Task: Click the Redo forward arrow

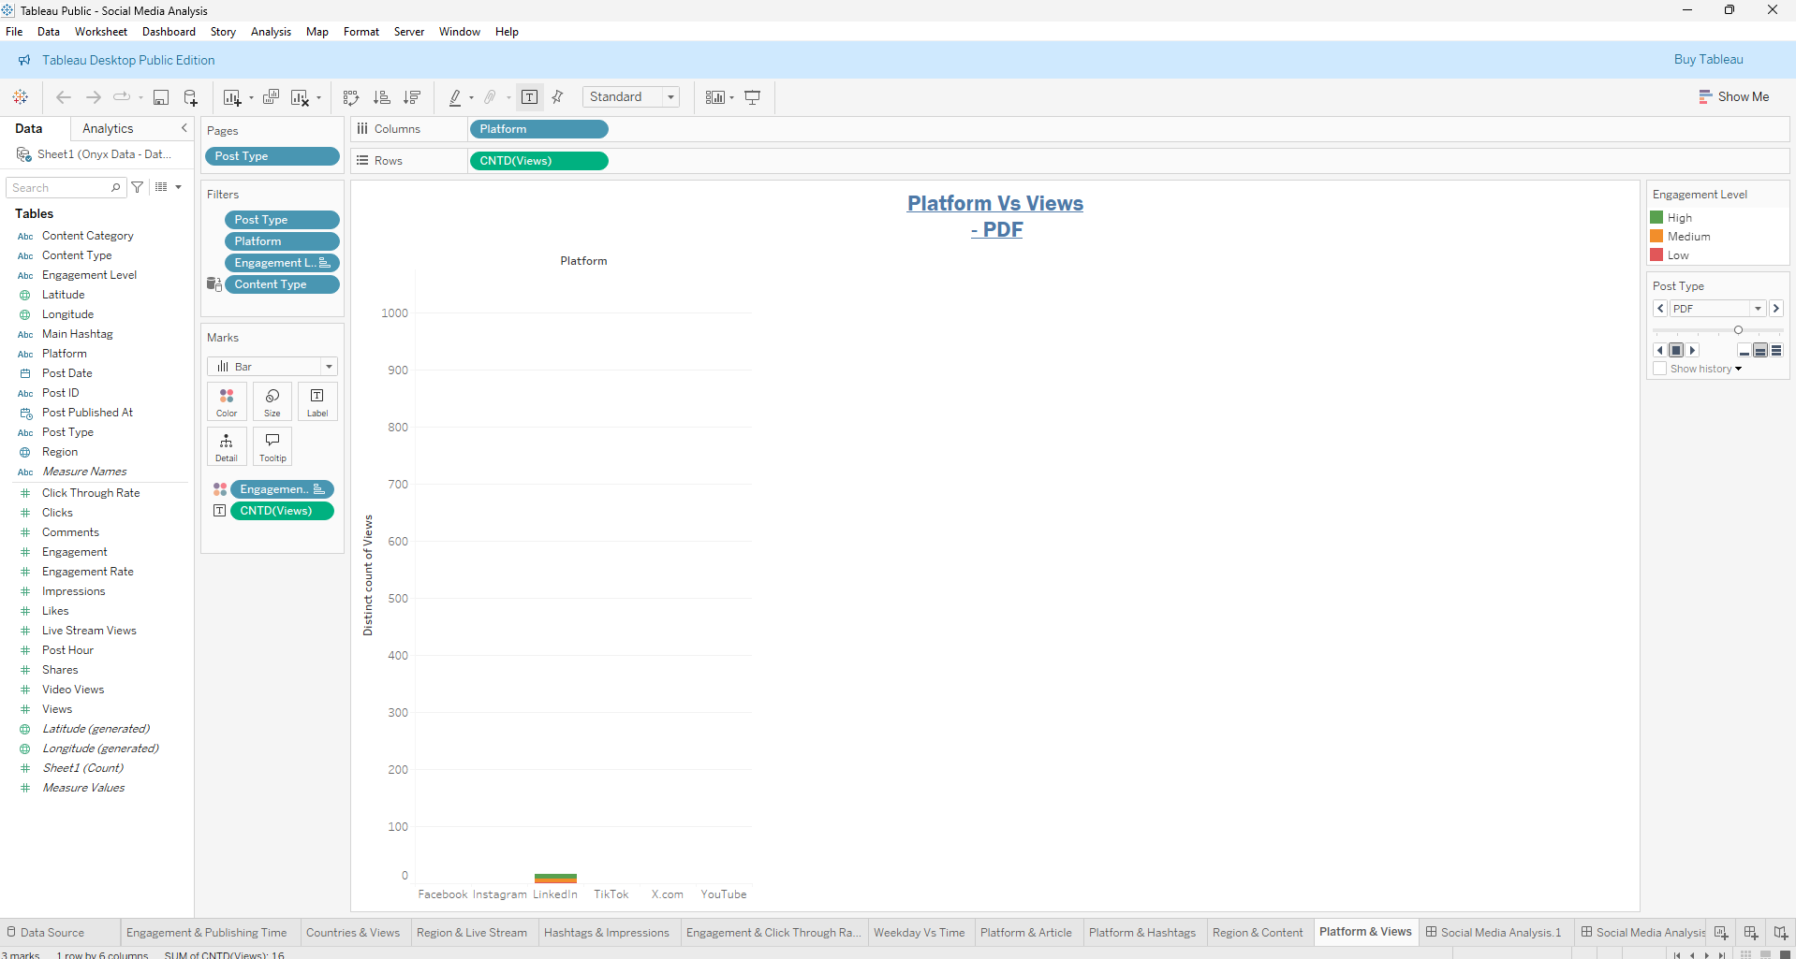Action: tap(94, 97)
